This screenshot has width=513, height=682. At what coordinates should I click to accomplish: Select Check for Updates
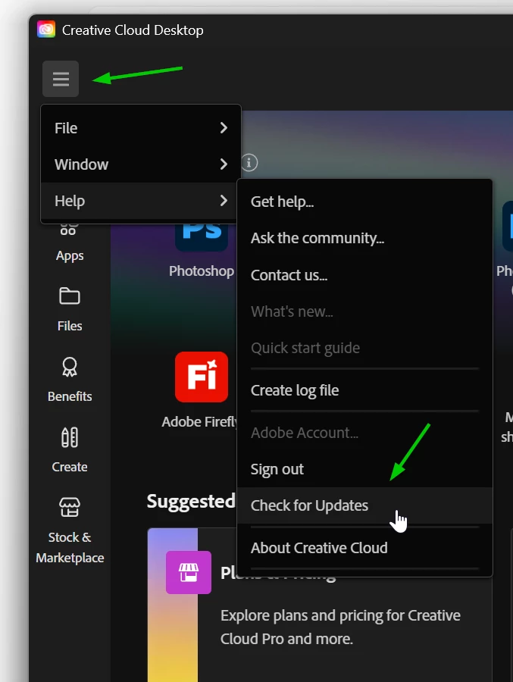point(364,505)
